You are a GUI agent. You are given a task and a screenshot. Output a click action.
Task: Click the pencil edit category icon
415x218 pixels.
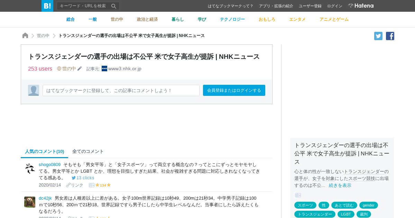point(80,69)
